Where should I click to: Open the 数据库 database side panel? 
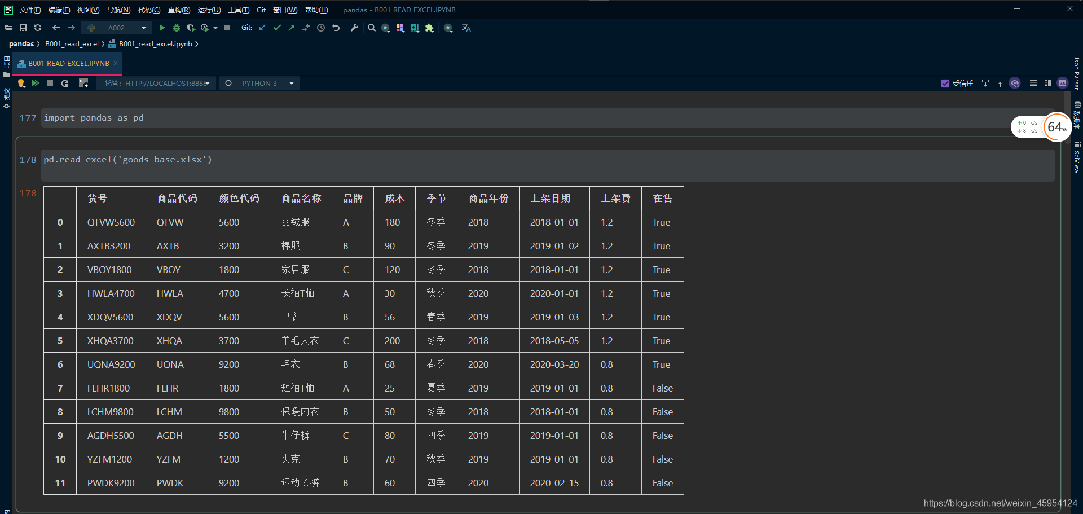pyautogui.click(x=1077, y=115)
